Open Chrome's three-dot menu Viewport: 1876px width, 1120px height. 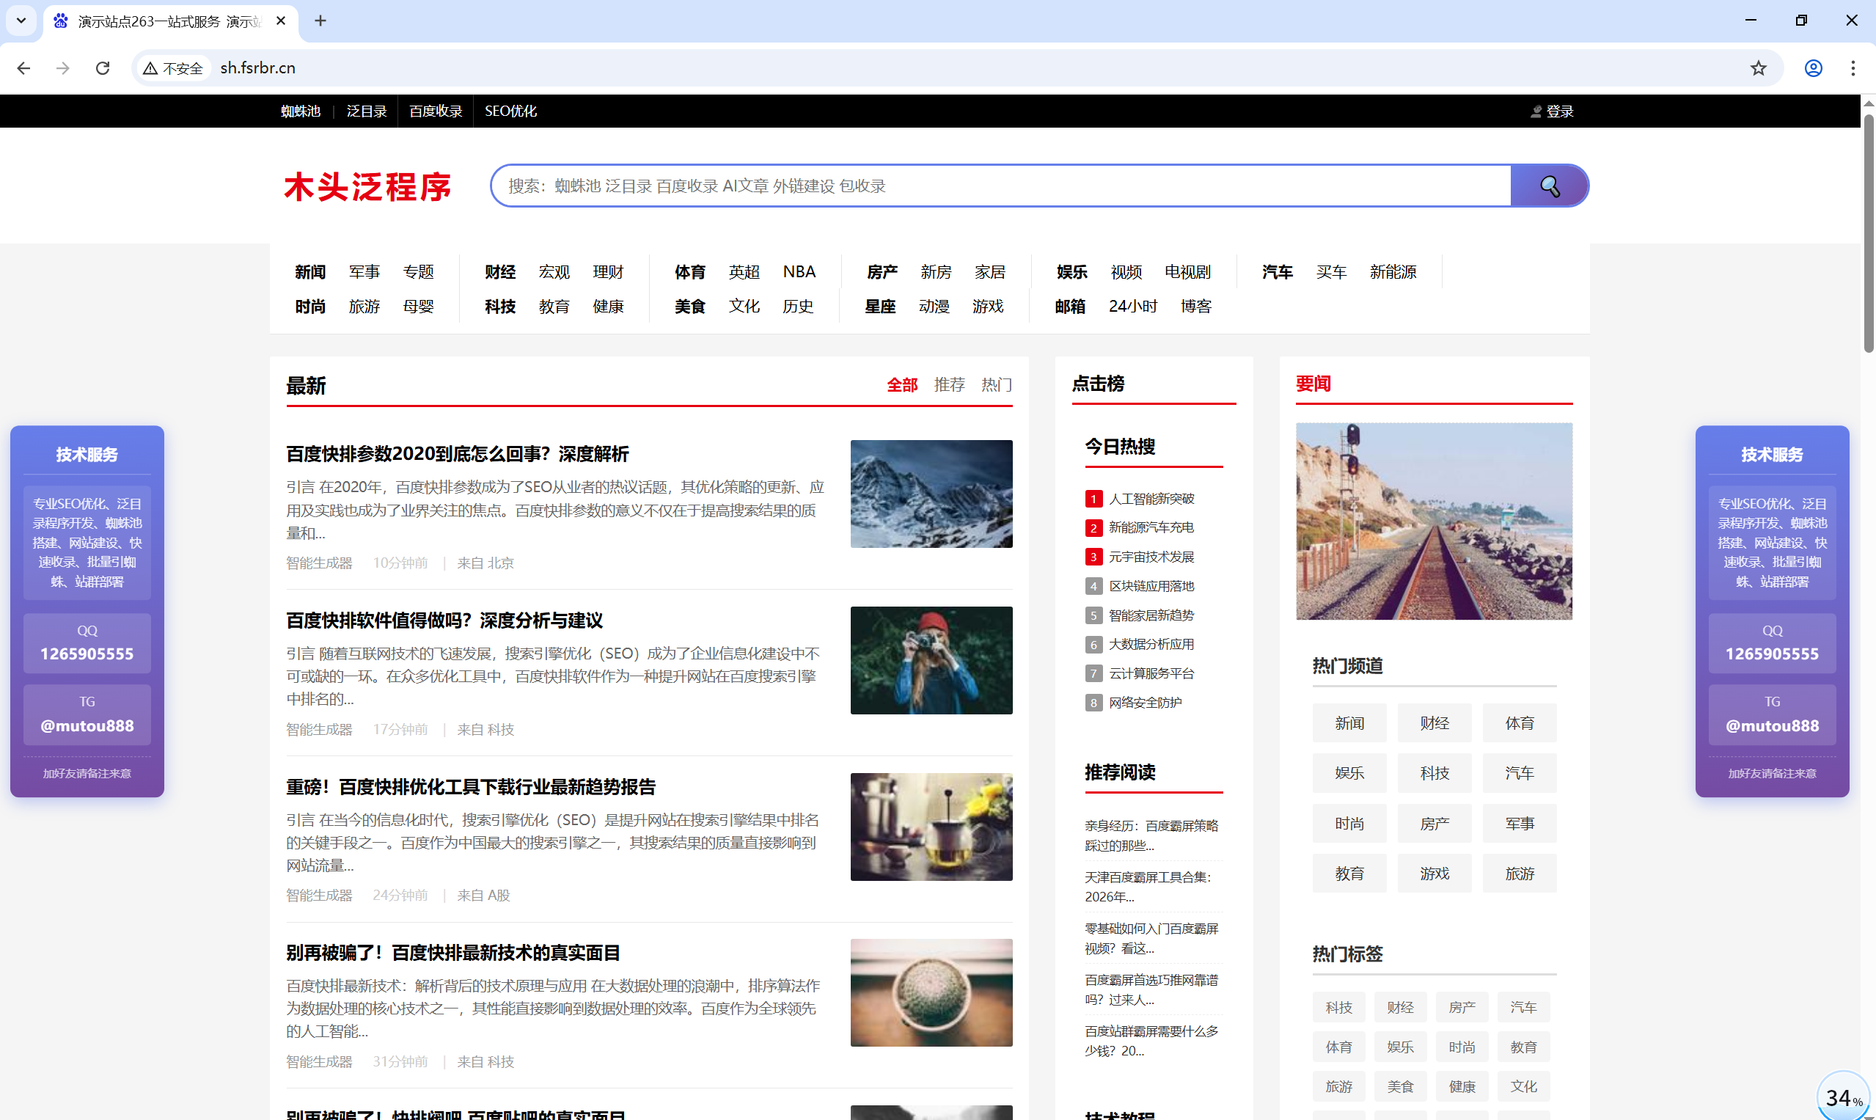coord(1853,68)
